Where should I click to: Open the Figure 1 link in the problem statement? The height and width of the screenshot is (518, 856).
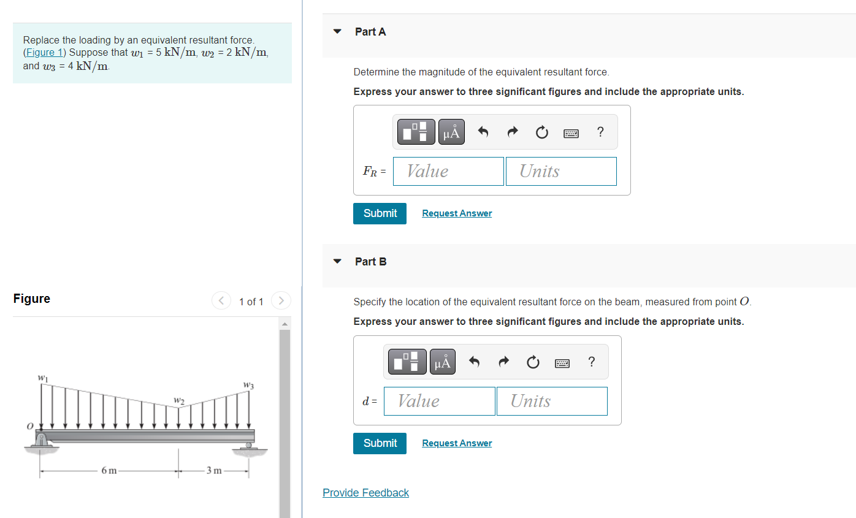[x=45, y=52]
